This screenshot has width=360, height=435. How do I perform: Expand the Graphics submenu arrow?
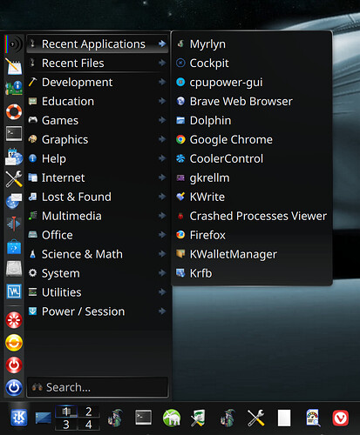pos(162,139)
